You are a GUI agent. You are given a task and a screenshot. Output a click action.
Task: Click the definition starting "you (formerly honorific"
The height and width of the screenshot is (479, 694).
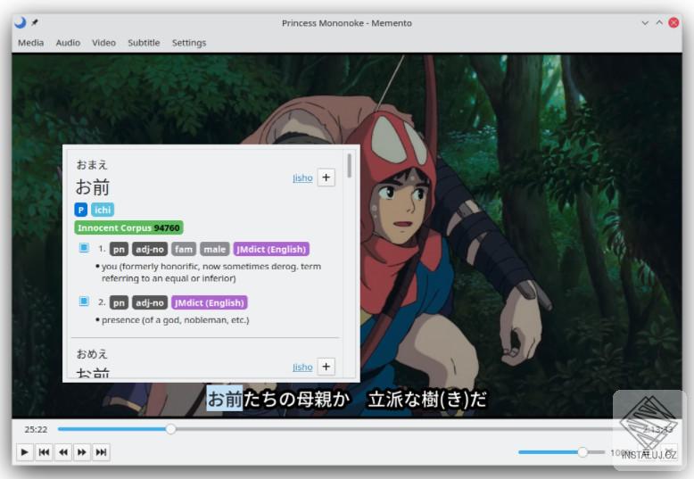coord(211,272)
